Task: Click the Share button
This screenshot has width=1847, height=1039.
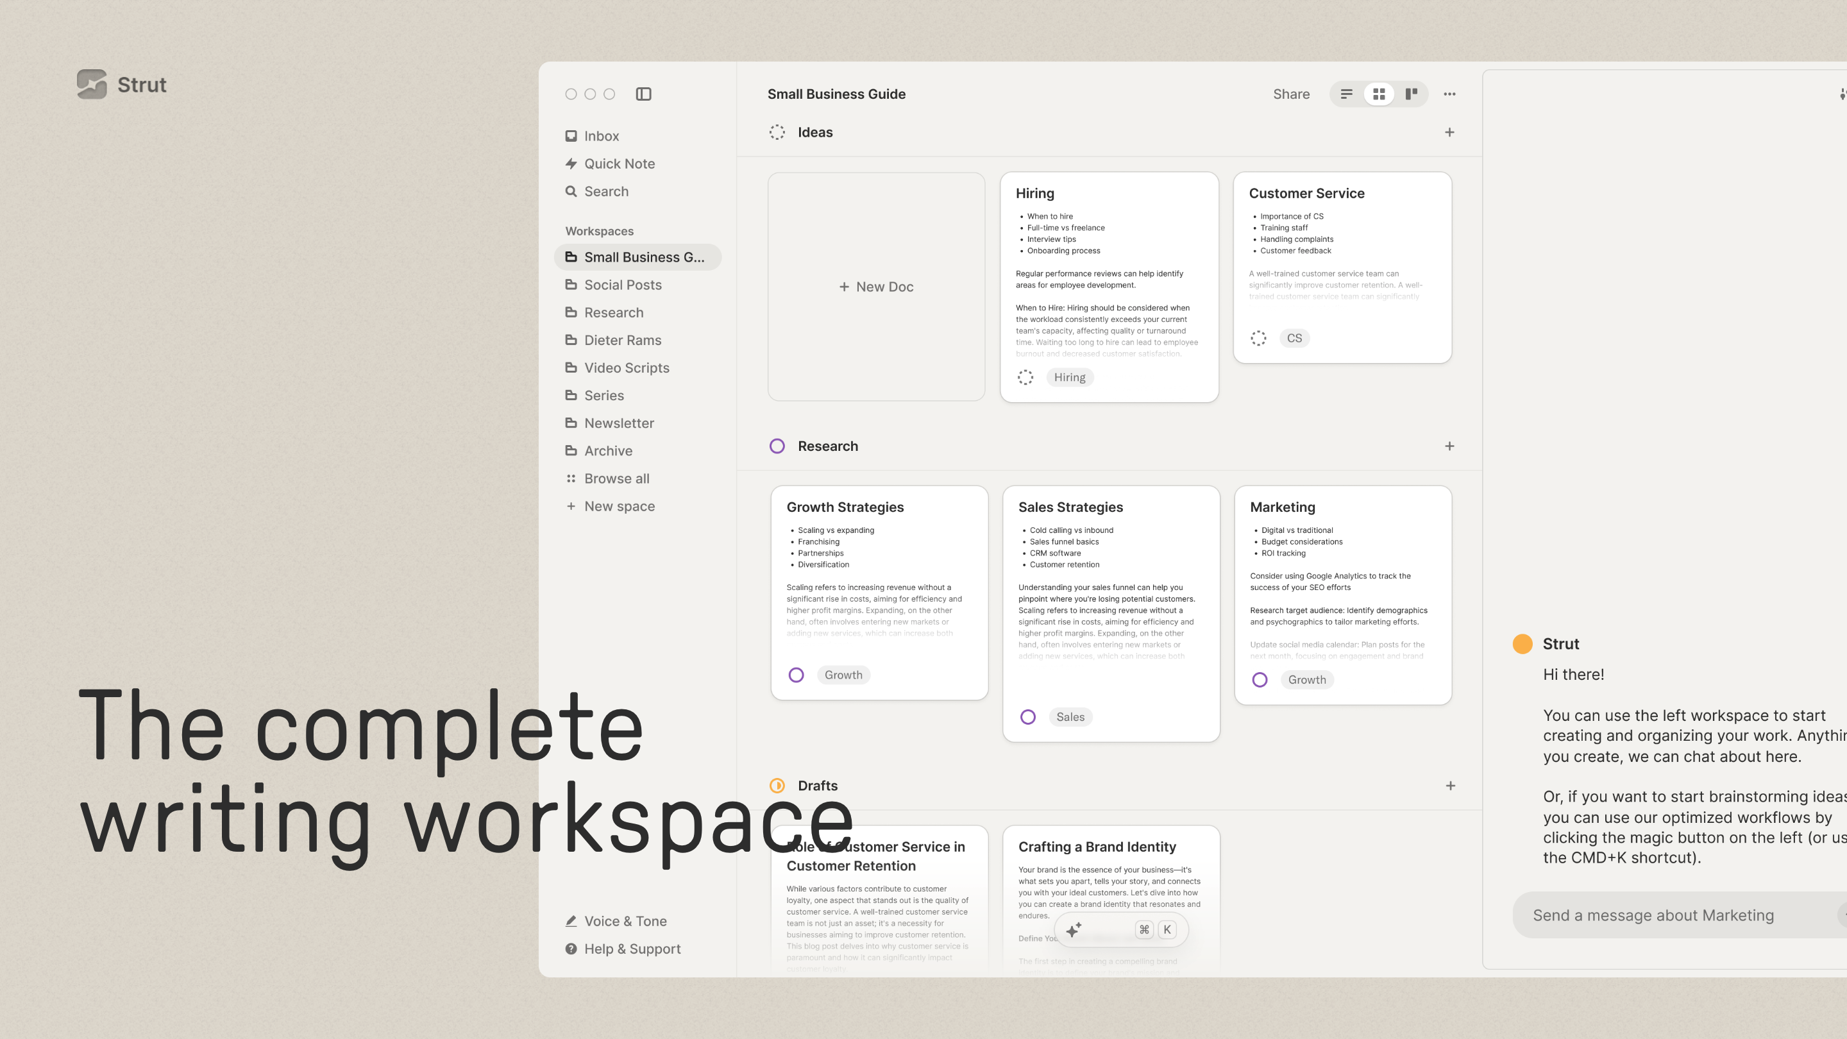Action: (1290, 94)
